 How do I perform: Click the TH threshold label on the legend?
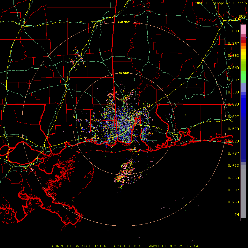click(237, 215)
